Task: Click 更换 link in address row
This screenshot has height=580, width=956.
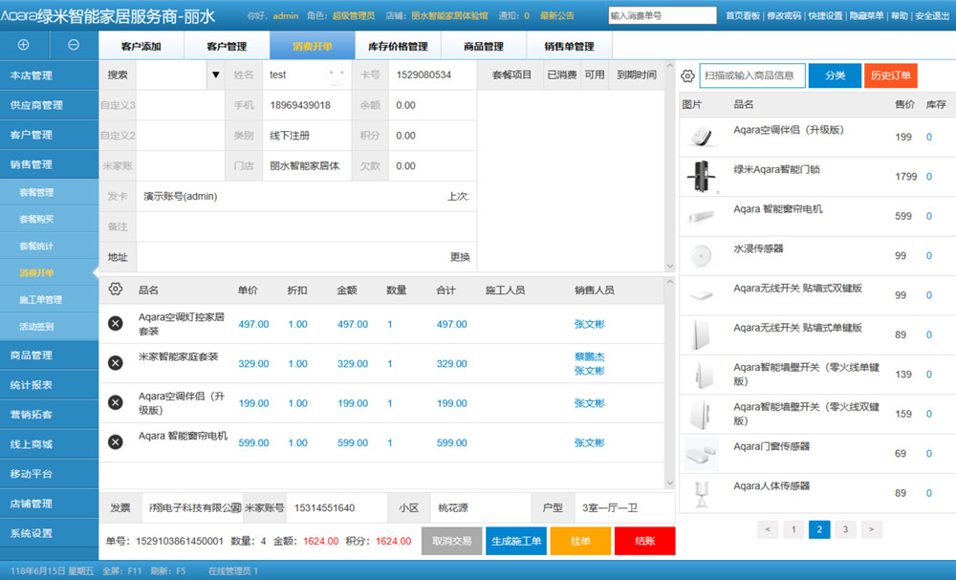Action: [460, 257]
